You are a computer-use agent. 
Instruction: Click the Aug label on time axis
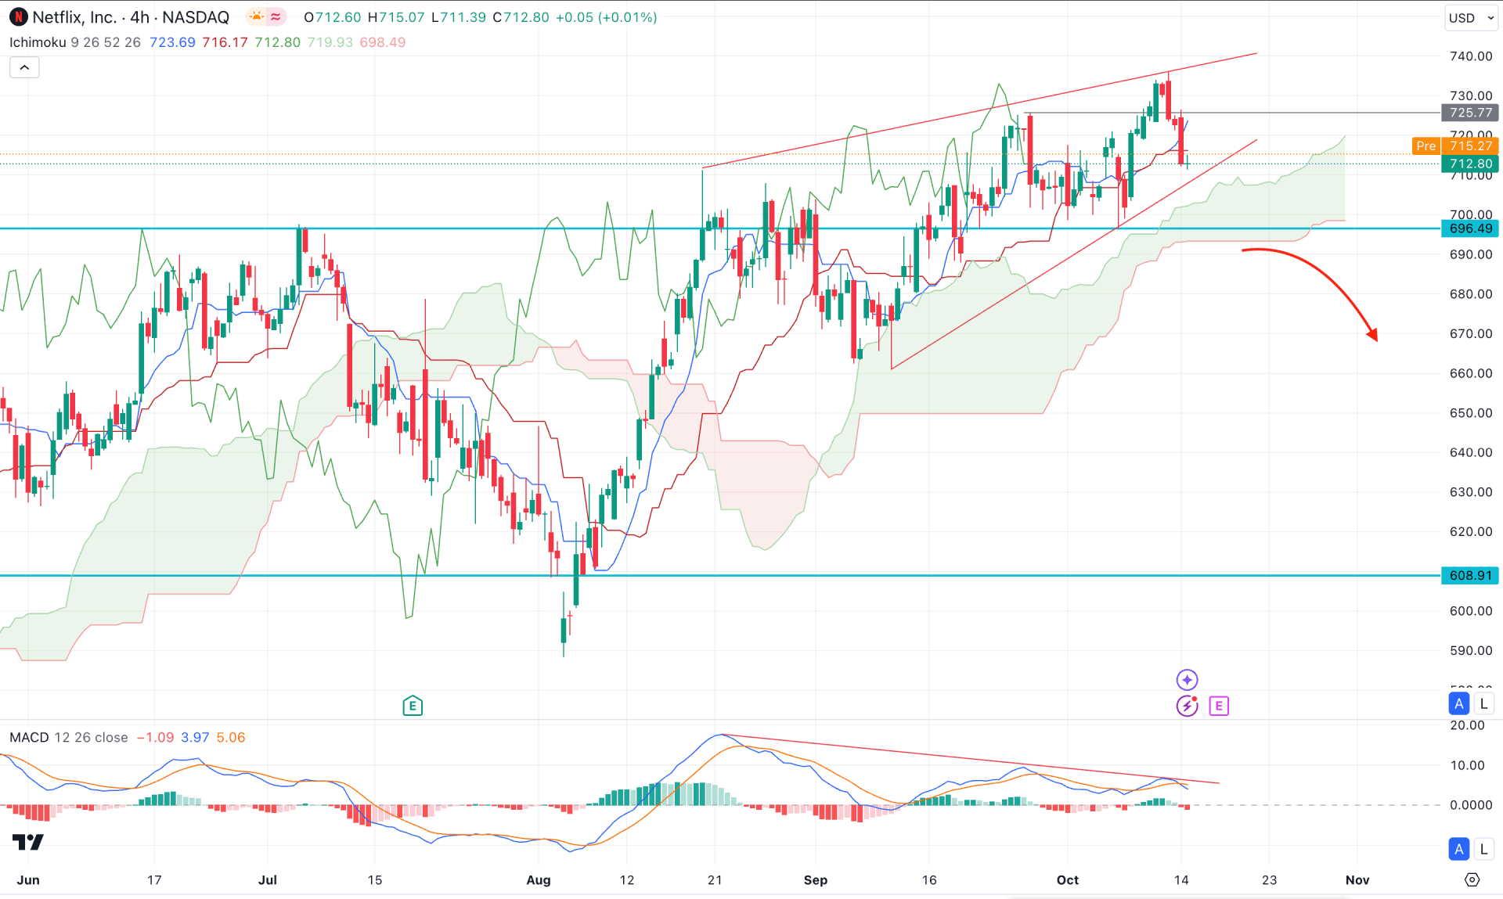(x=538, y=879)
